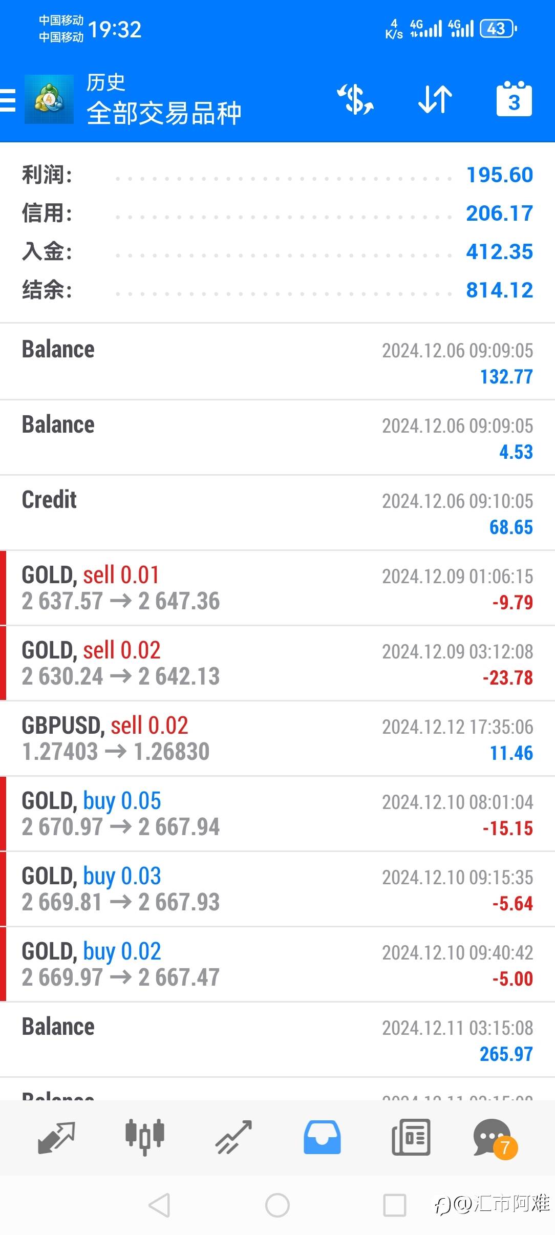The image size is (555, 1235).
Task: Open the symbol filter dollar icon
Action: pos(355,99)
